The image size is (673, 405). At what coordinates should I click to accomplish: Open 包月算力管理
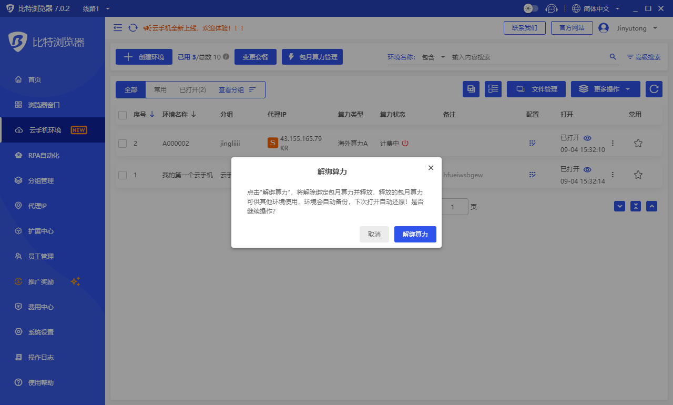[x=312, y=57]
